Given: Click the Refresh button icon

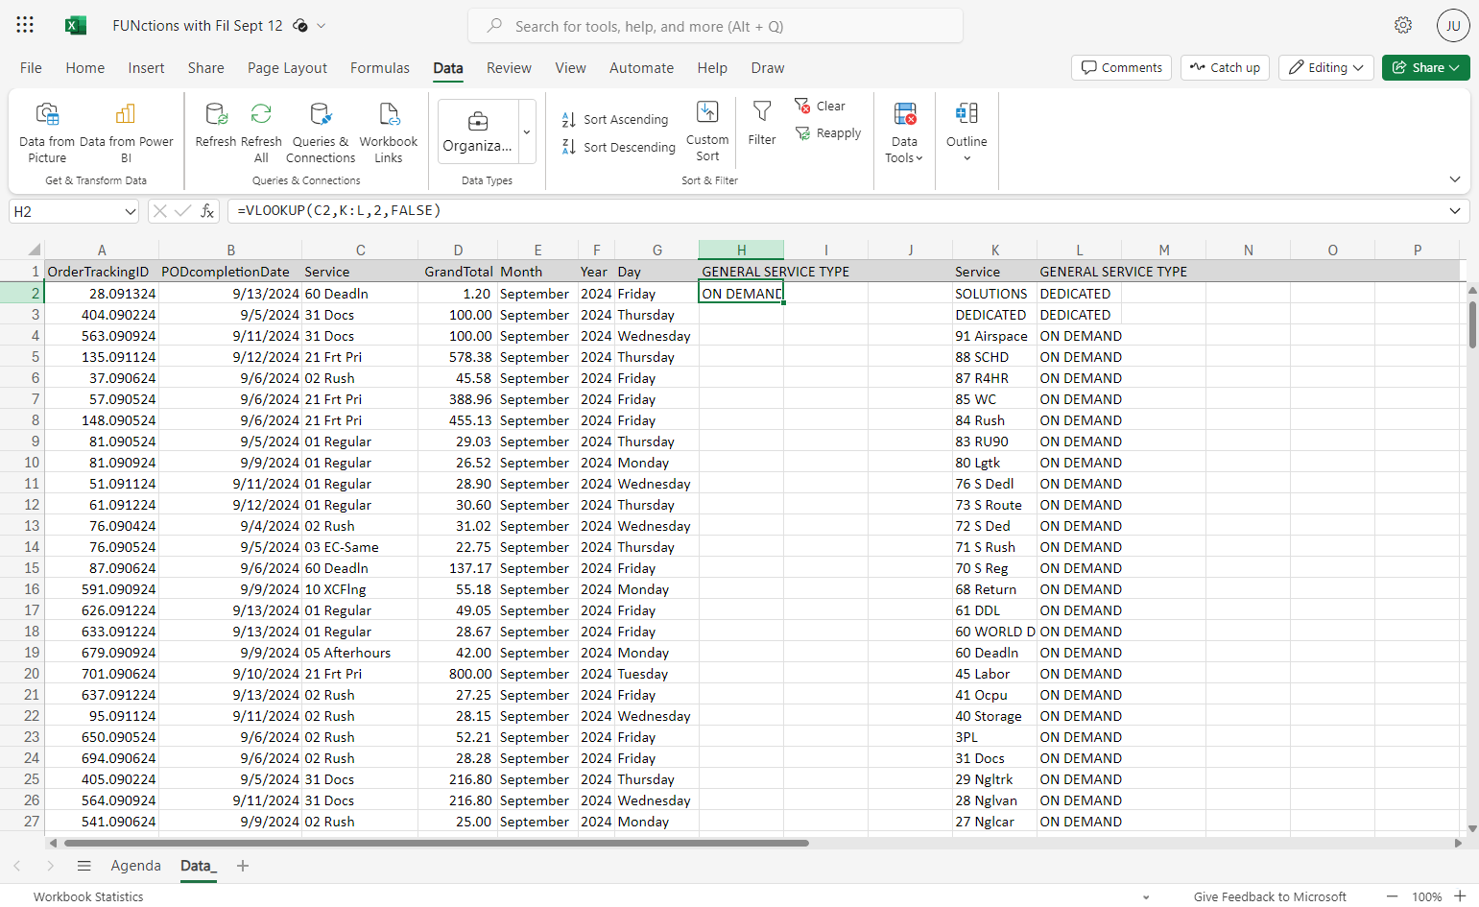Looking at the screenshot, I should (x=216, y=125).
